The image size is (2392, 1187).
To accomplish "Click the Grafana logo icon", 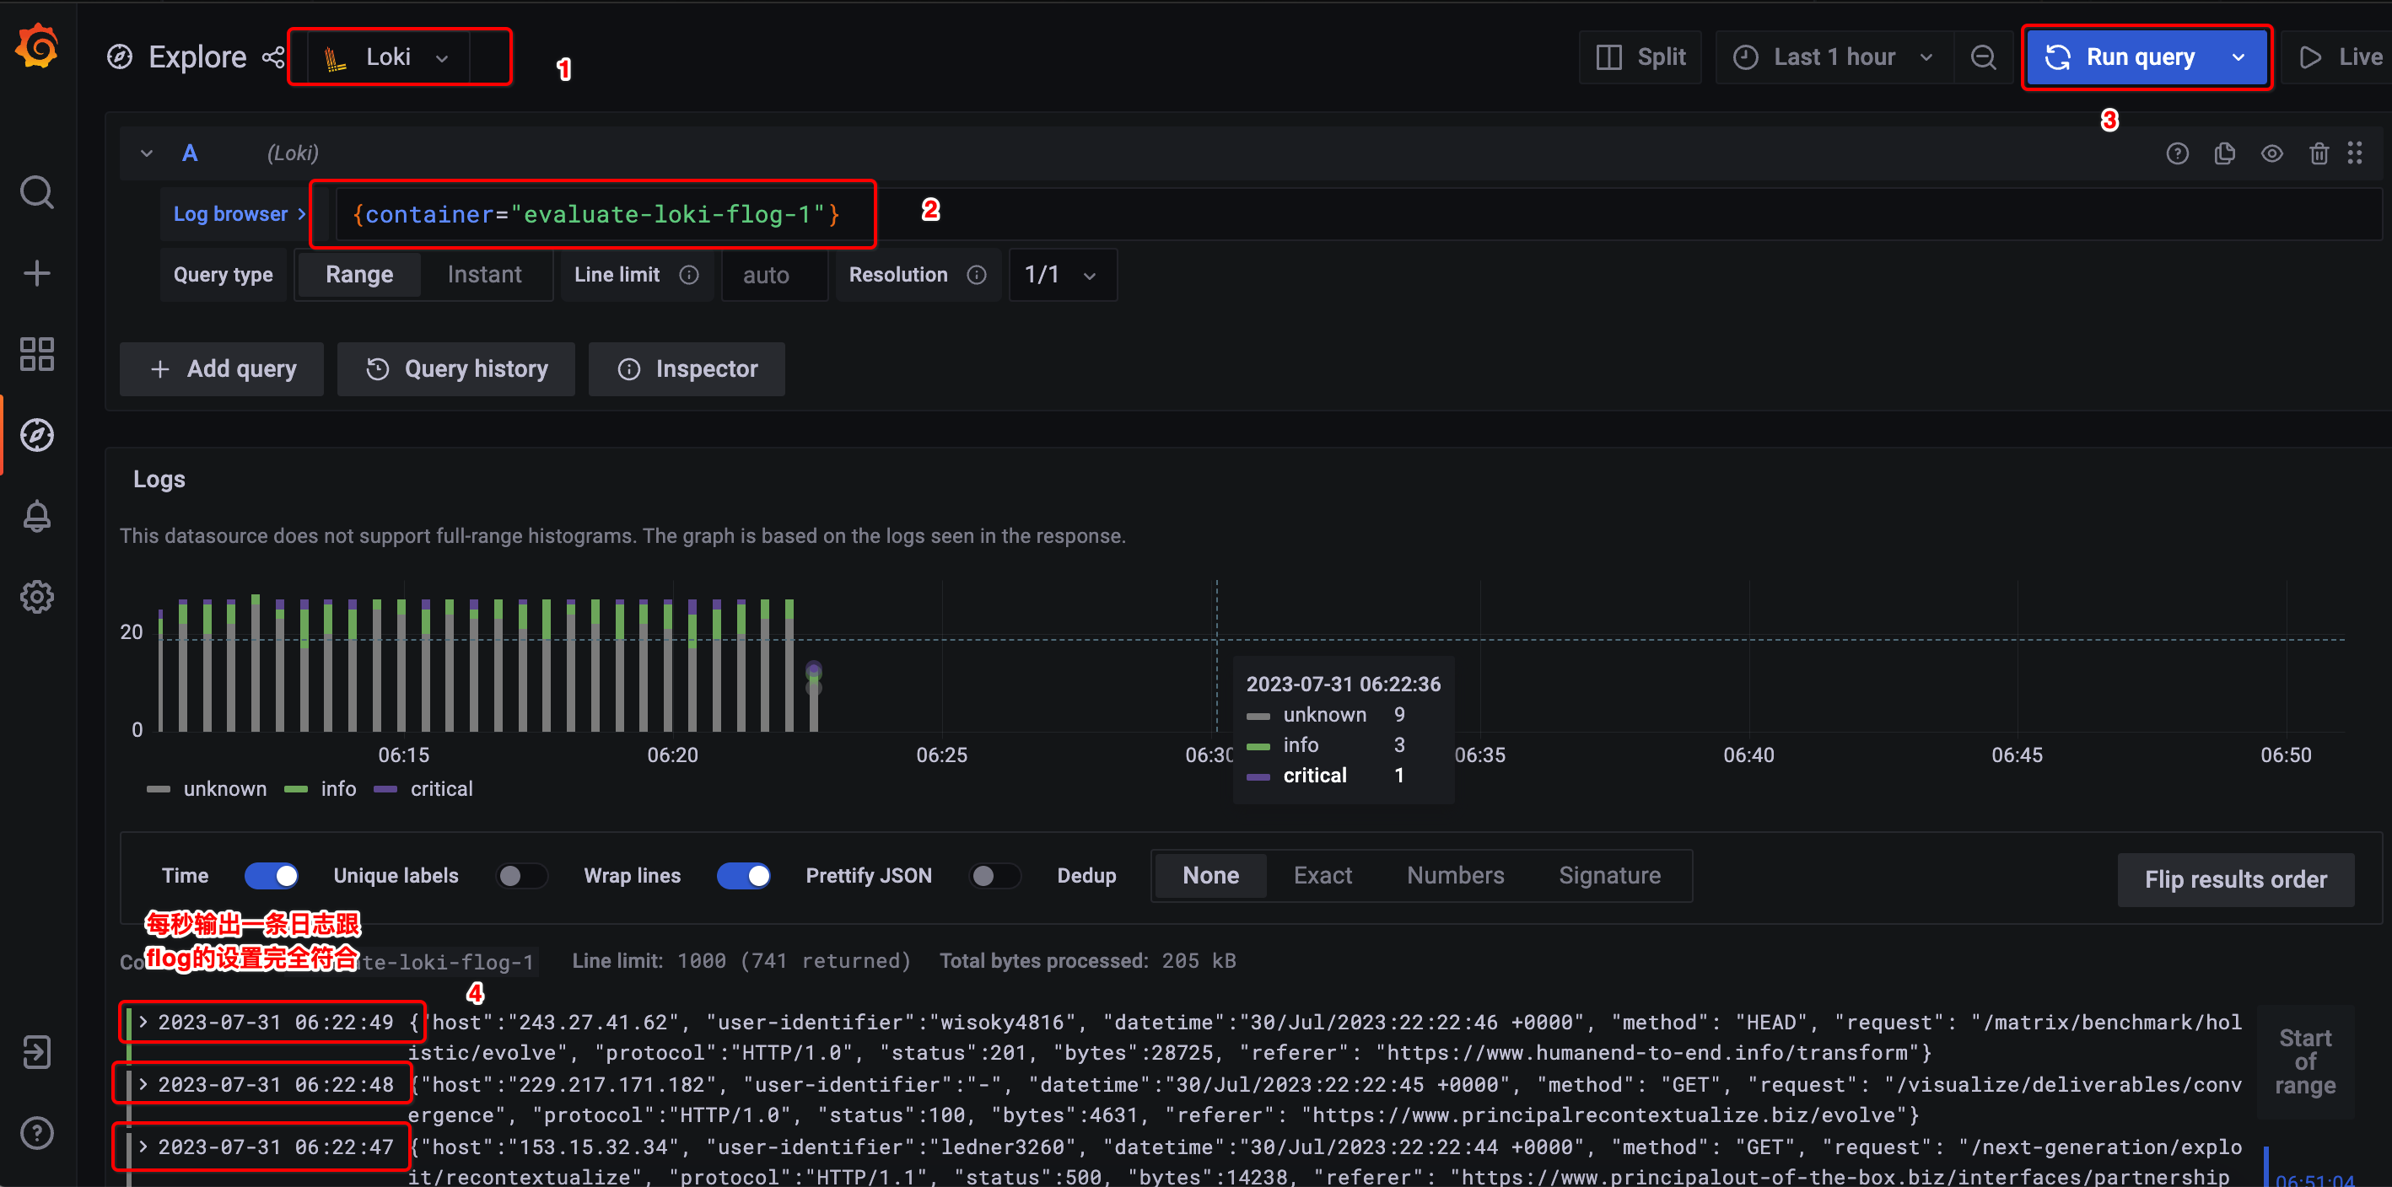I will (x=37, y=46).
